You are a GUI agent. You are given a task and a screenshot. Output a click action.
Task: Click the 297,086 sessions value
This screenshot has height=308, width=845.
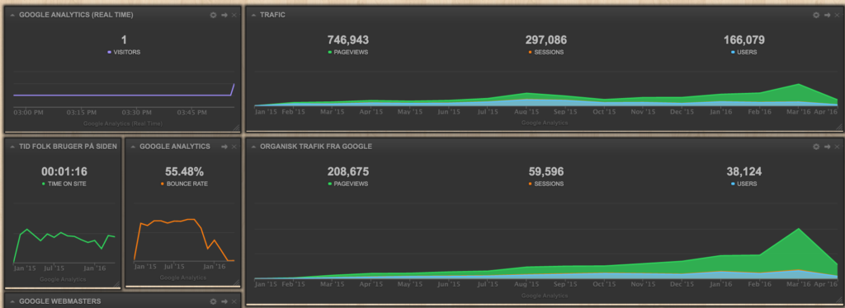(x=546, y=40)
